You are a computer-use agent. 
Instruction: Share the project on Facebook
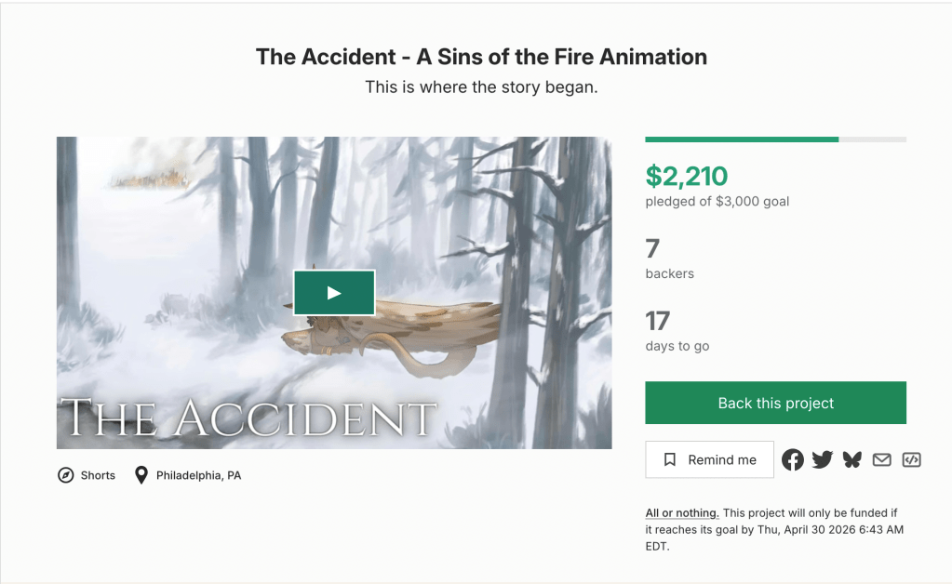click(x=792, y=459)
